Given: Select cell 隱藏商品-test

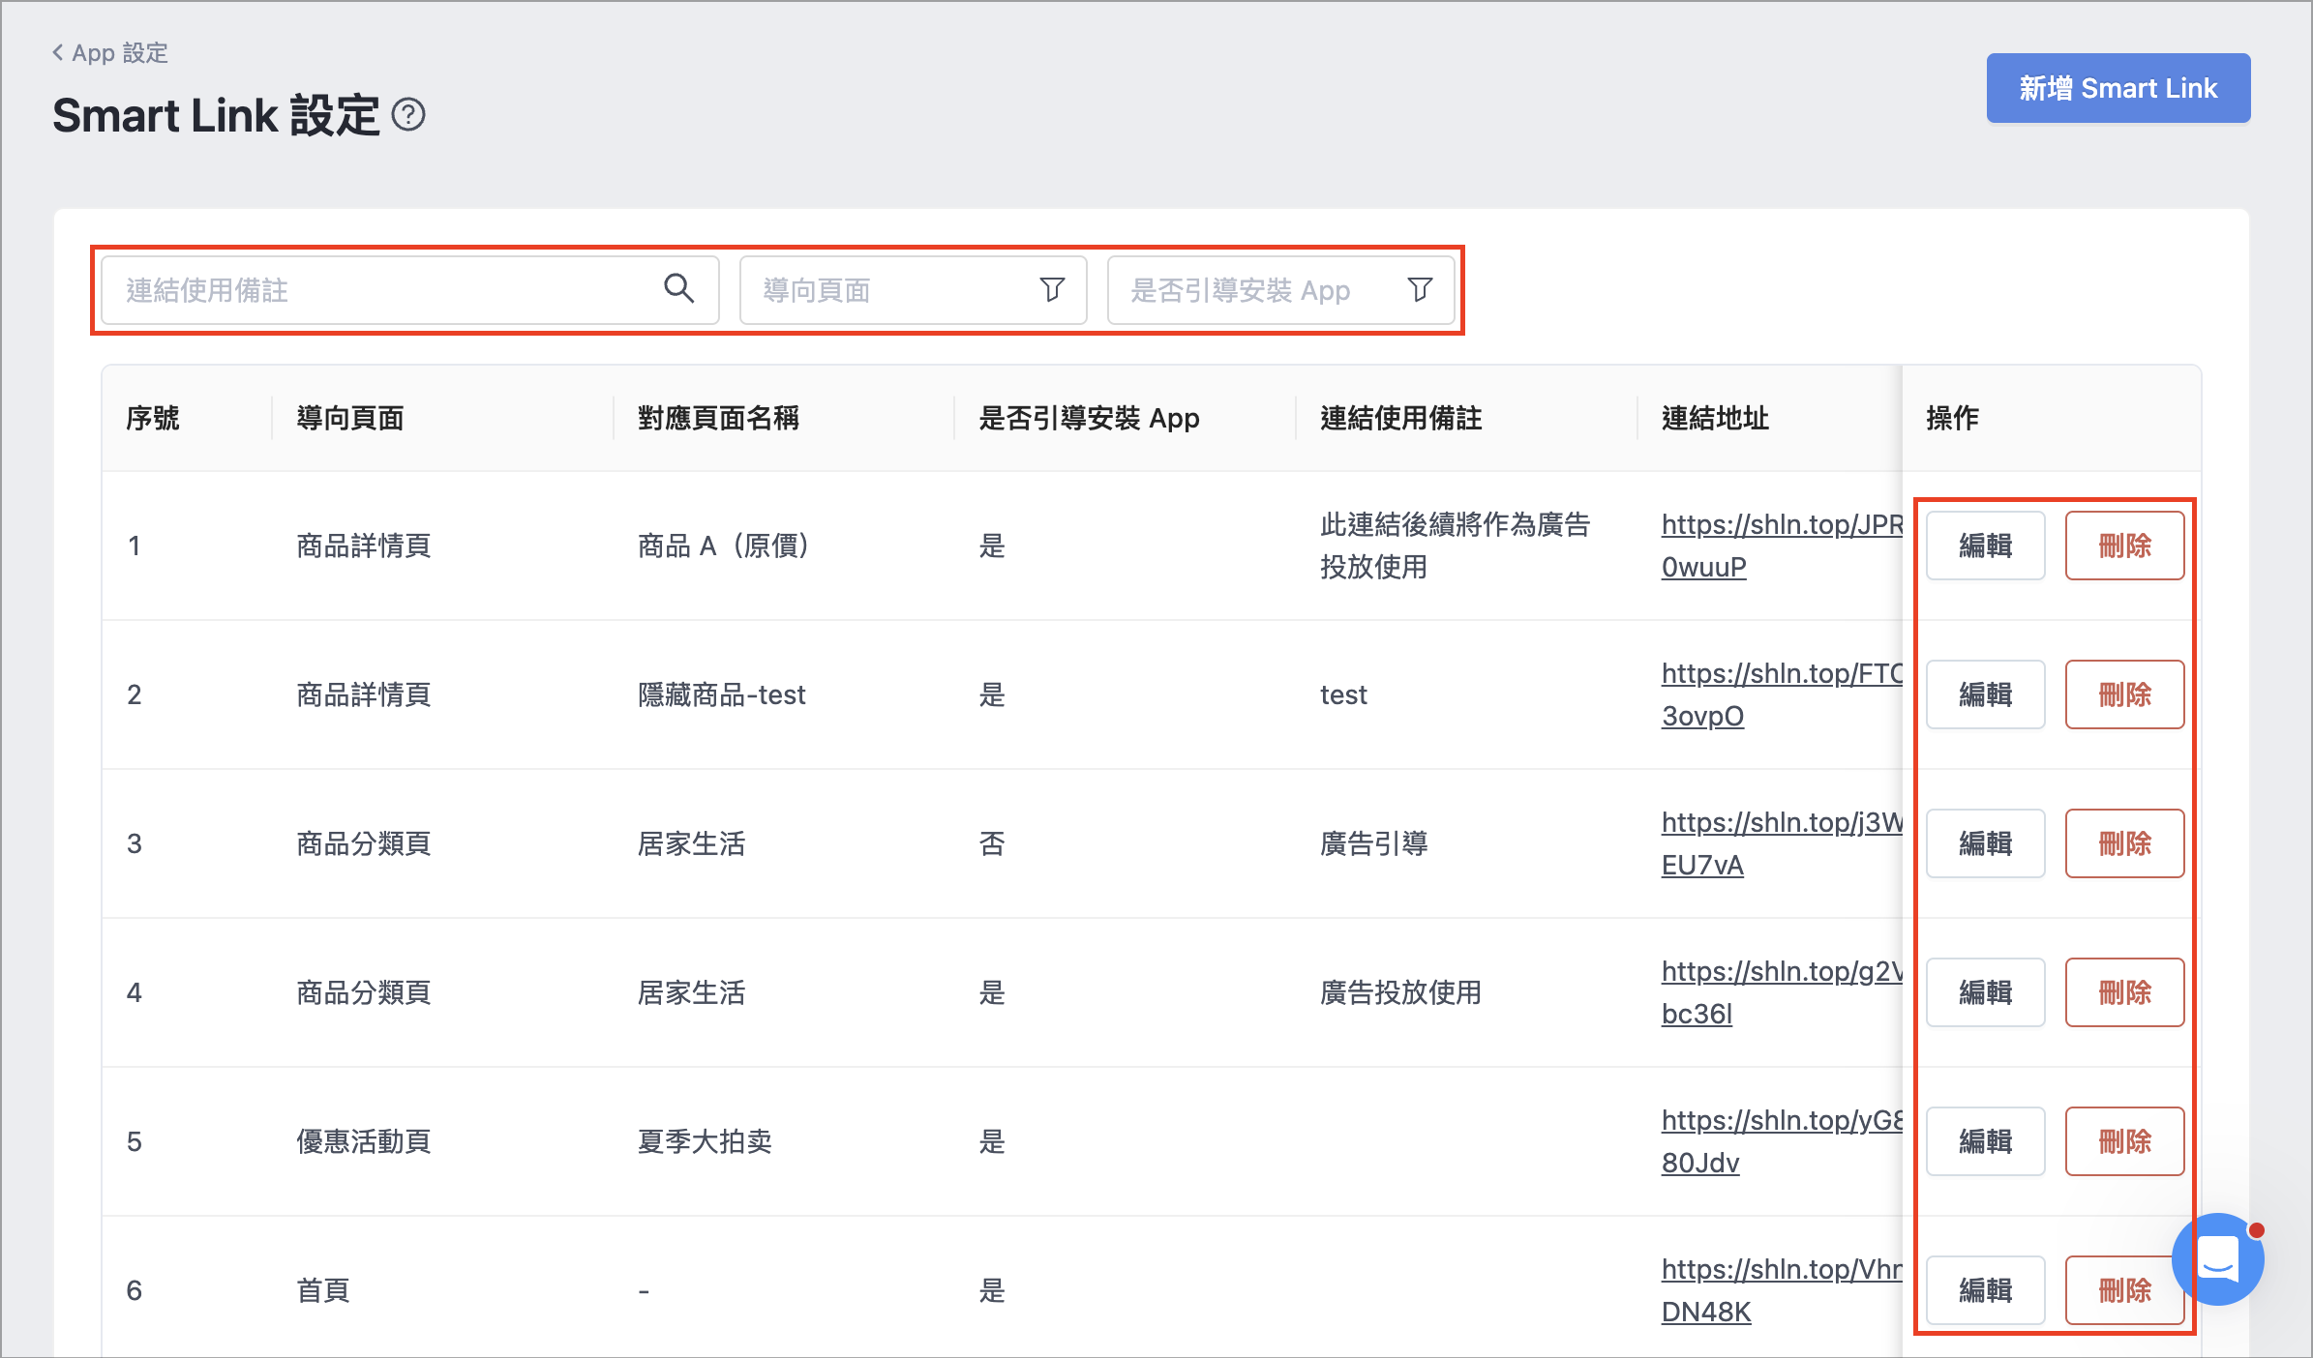Looking at the screenshot, I should coord(721,694).
